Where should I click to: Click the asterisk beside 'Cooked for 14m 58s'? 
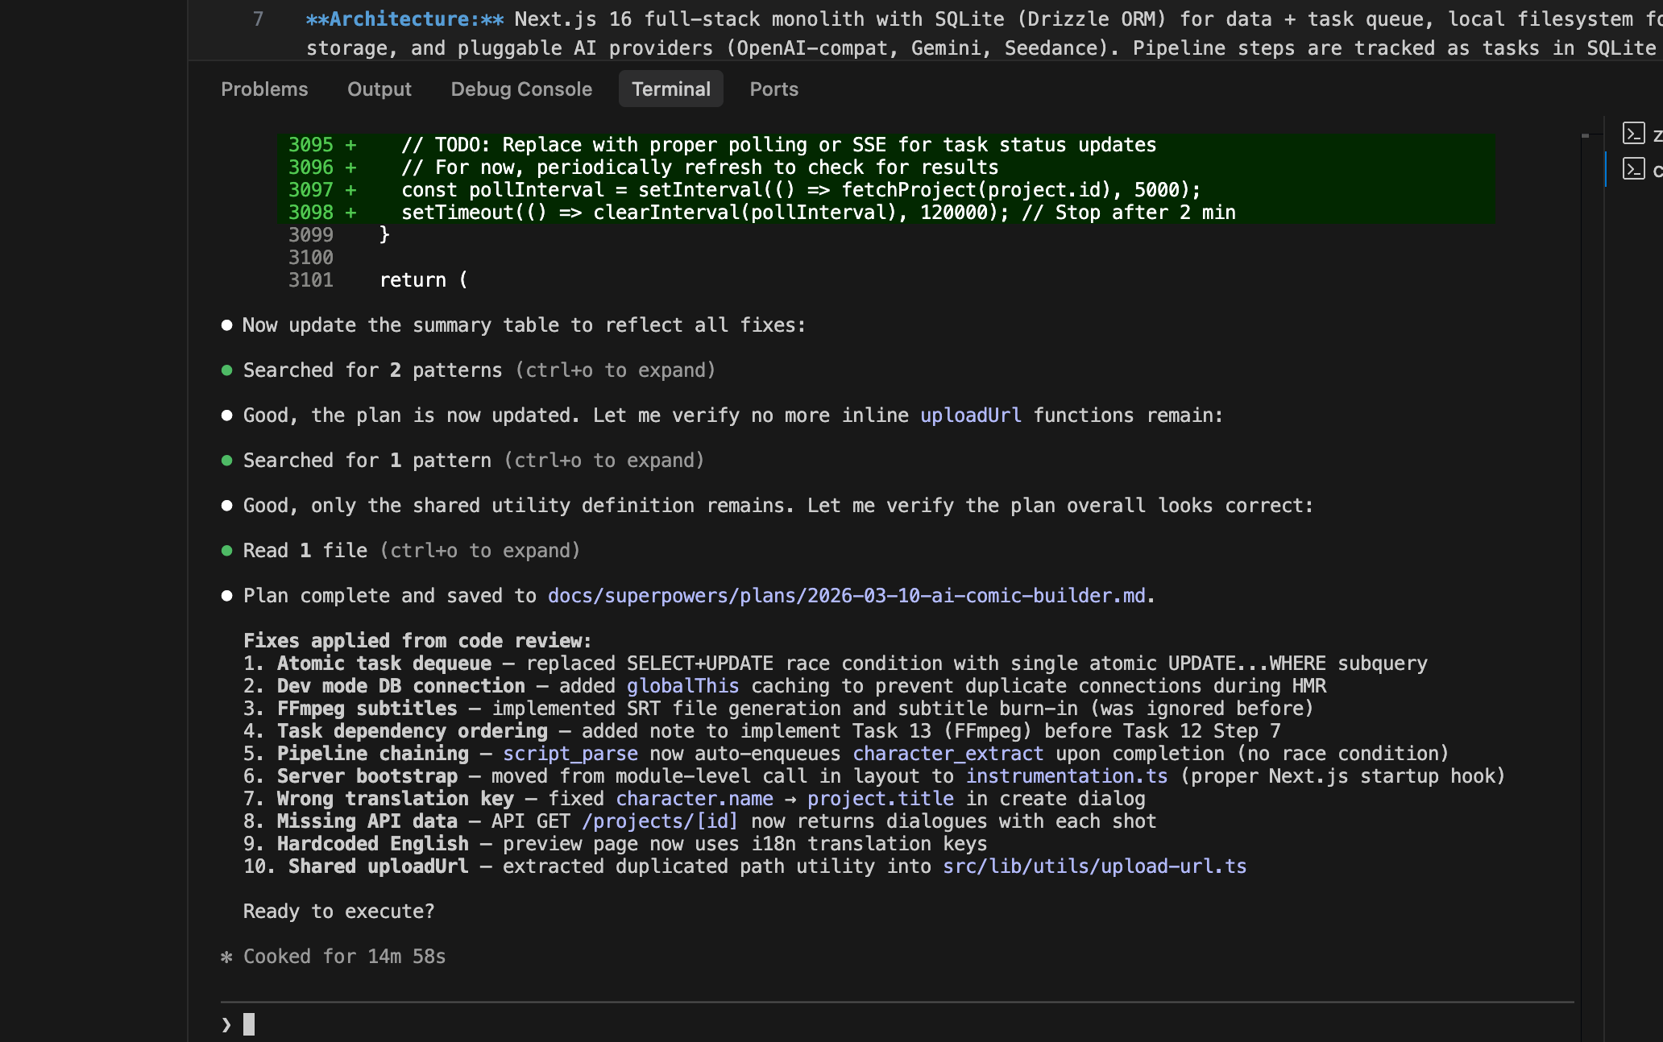[226, 957]
